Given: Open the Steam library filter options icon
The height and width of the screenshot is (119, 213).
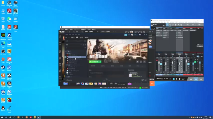Looking at the screenshot, I should click(85, 48).
